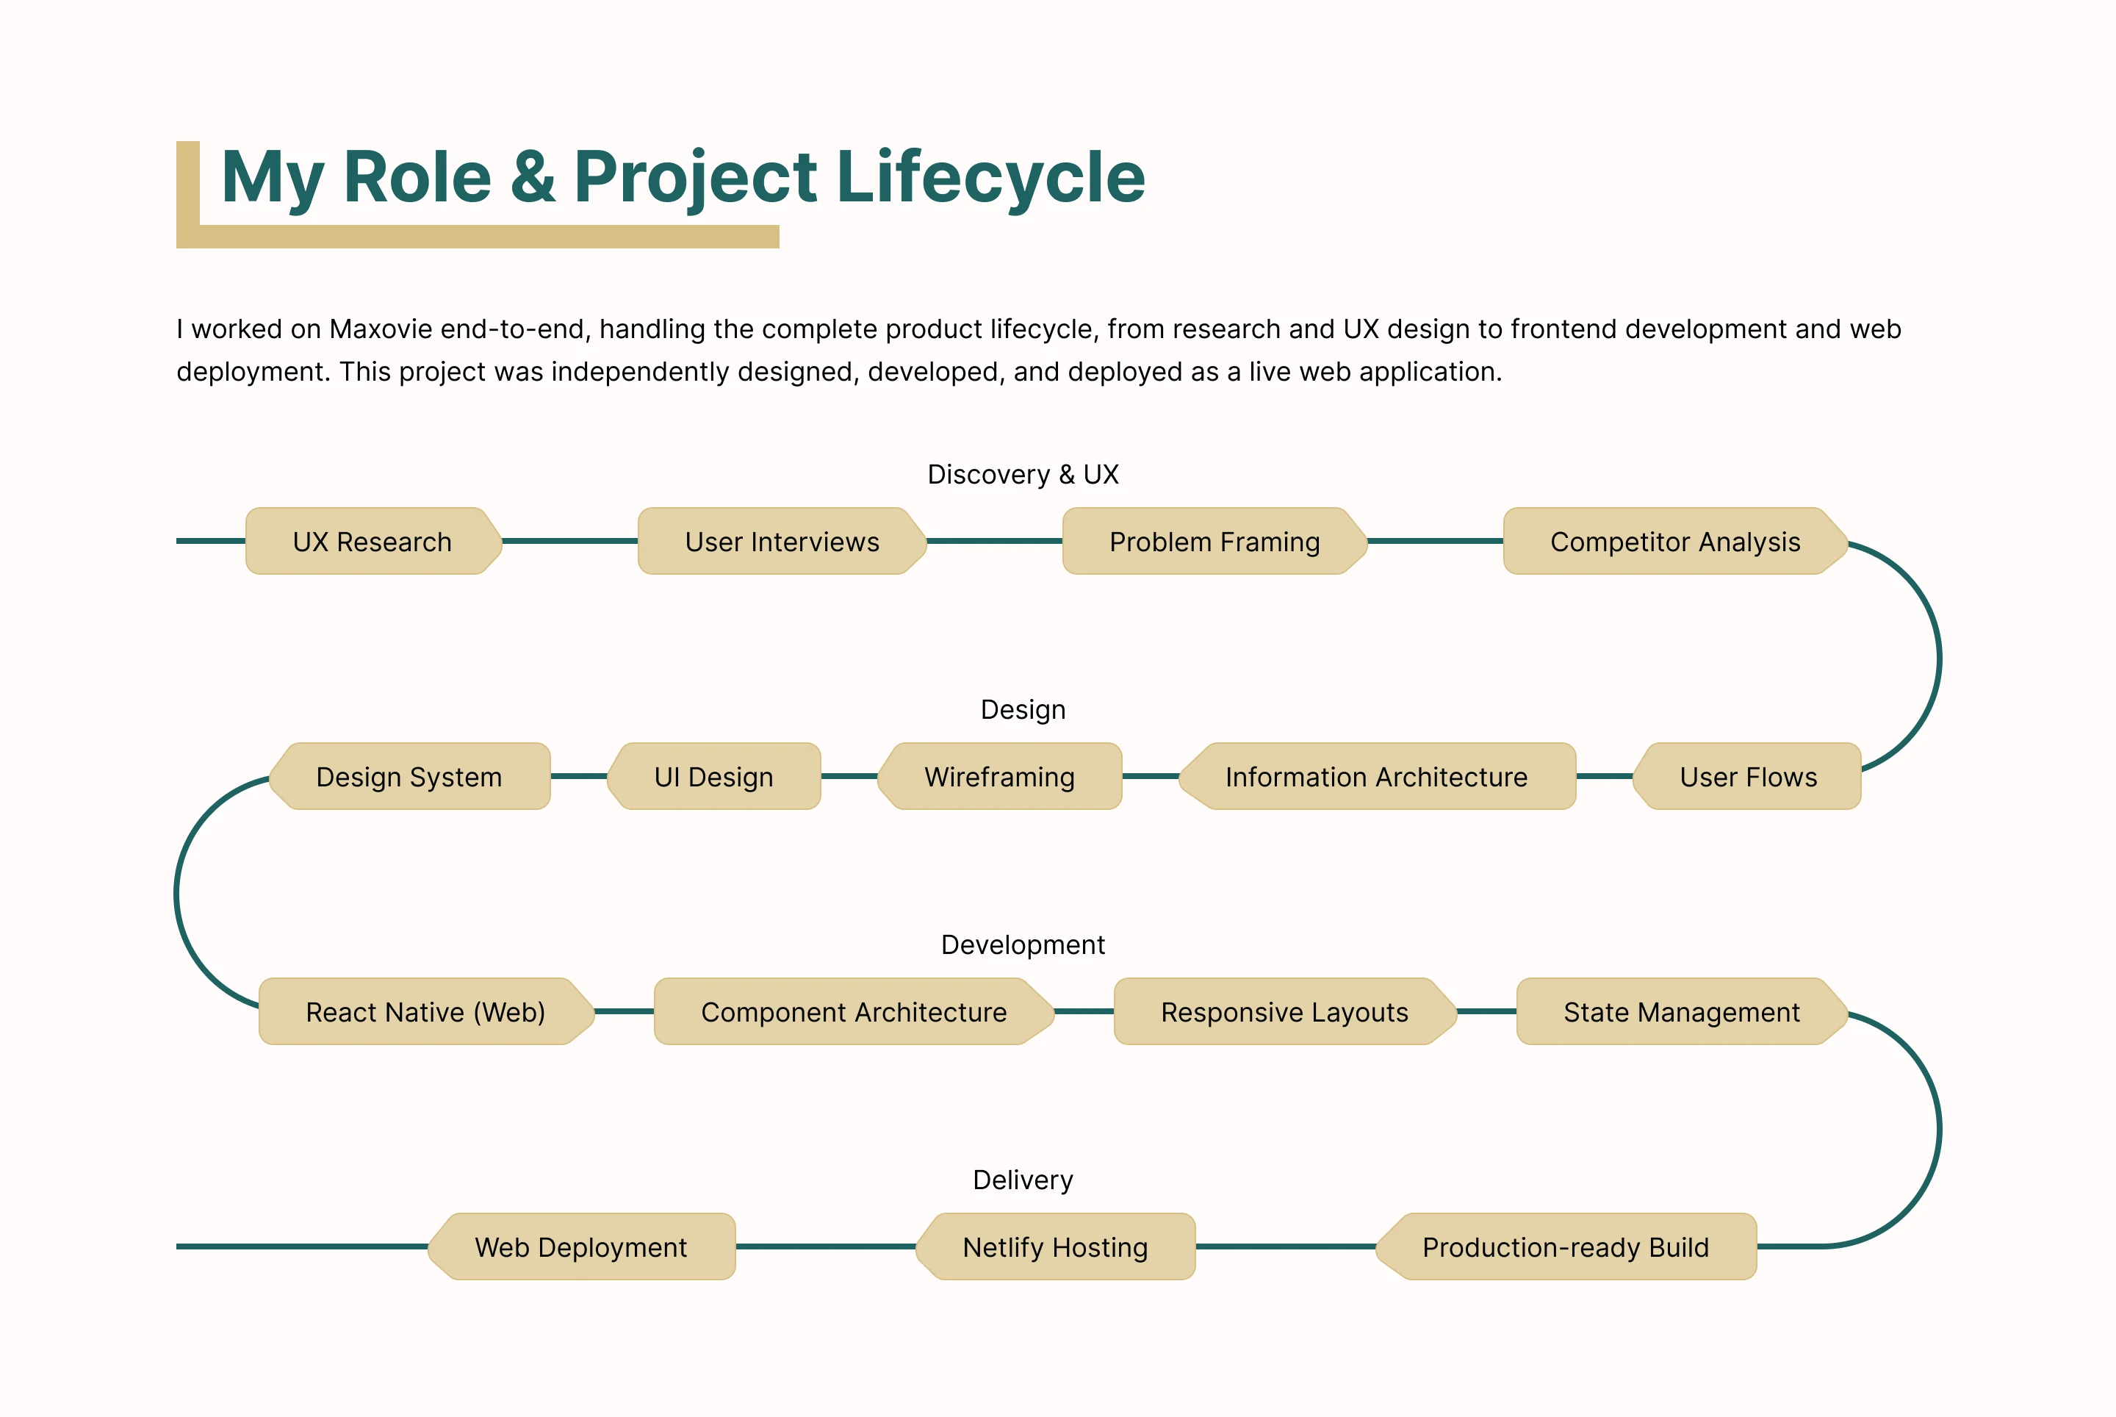Open the Component Architecture step

(x=854, y=1011)
